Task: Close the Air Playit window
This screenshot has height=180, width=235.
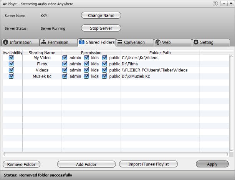Action: [231, 4]
